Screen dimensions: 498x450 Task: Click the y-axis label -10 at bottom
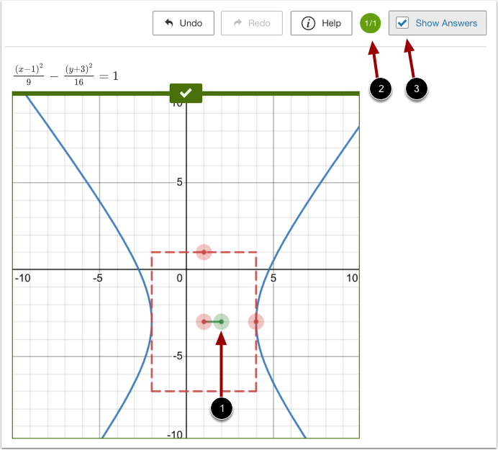coord(175,434)
